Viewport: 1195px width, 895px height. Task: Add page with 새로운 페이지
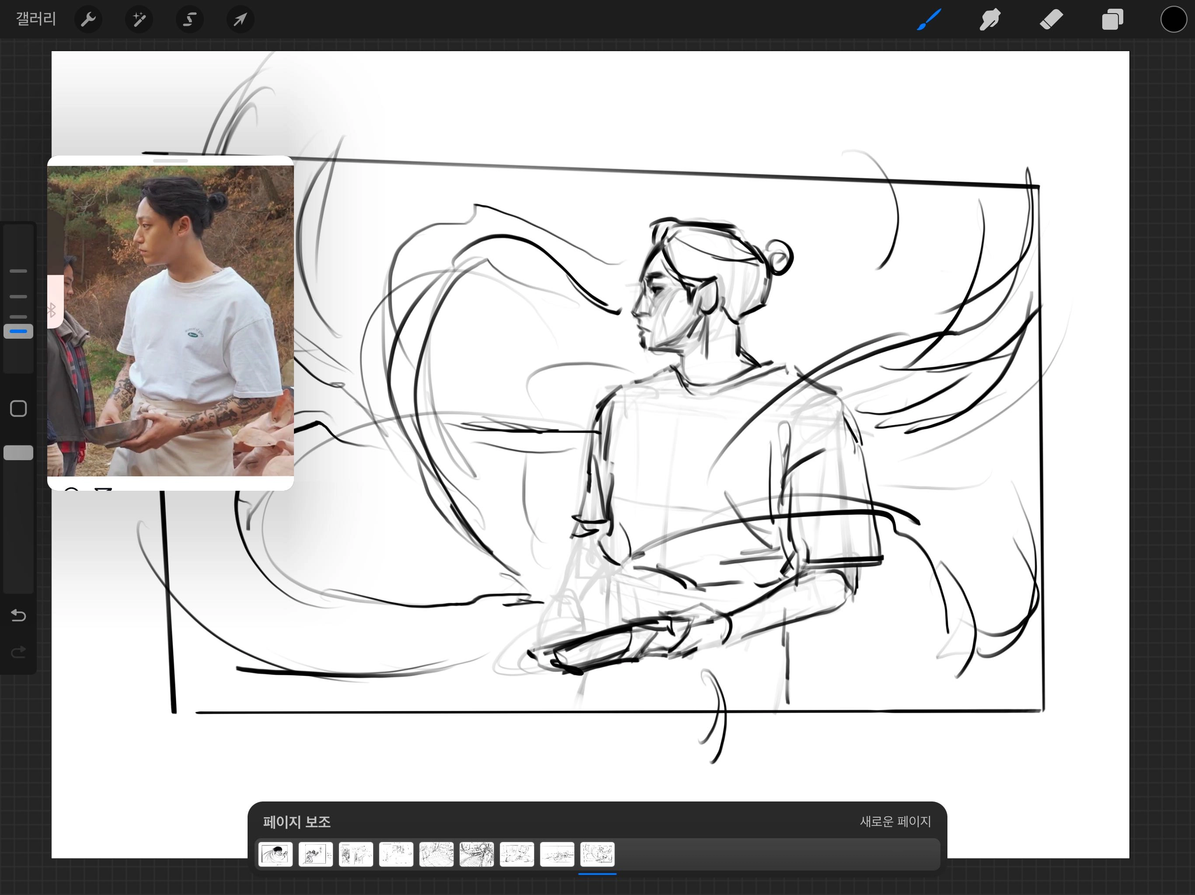pos(895,822)
